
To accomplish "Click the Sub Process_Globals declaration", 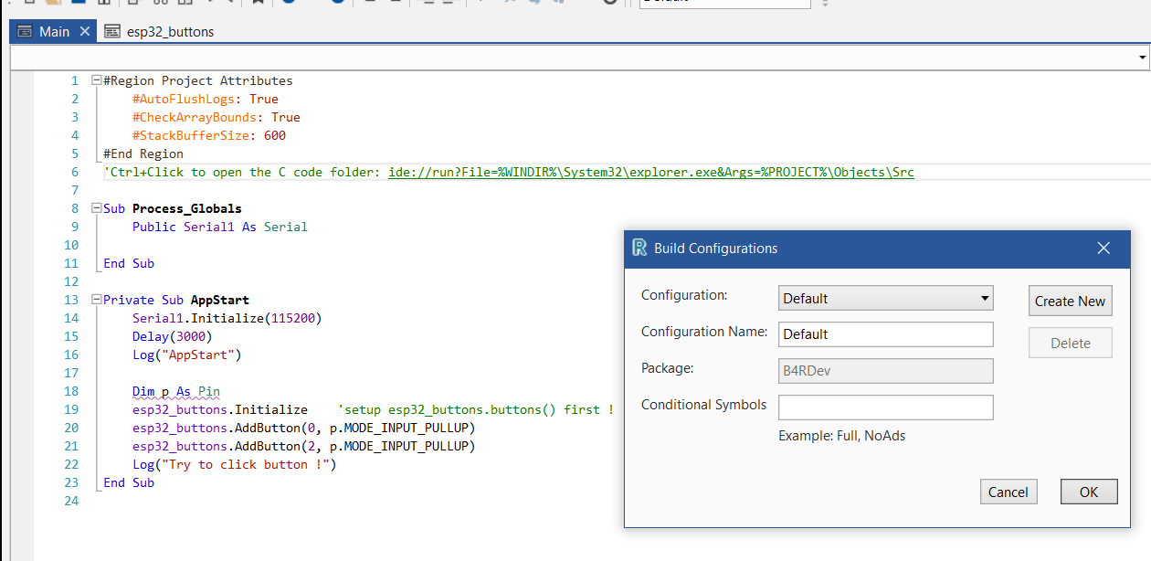I will coord(173,208).
